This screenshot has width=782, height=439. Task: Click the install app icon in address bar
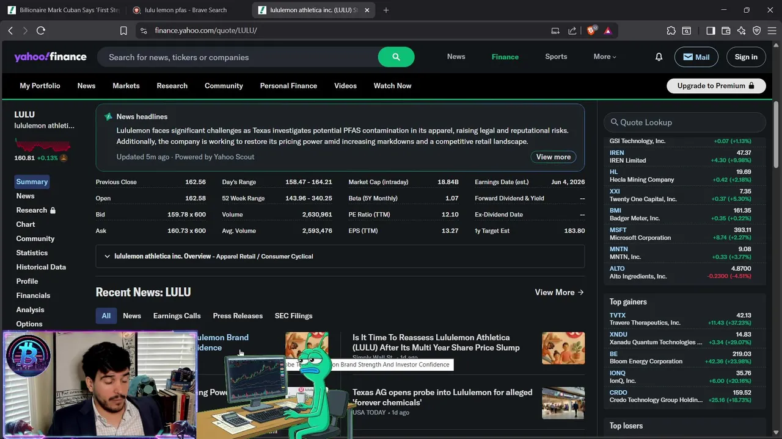(x=555, y=30)
